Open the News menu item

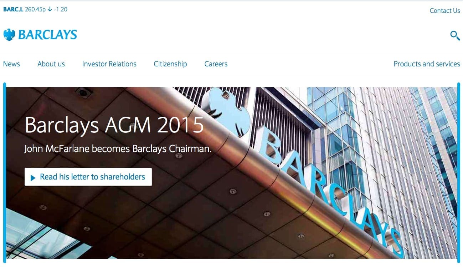[x=11, y=64]
